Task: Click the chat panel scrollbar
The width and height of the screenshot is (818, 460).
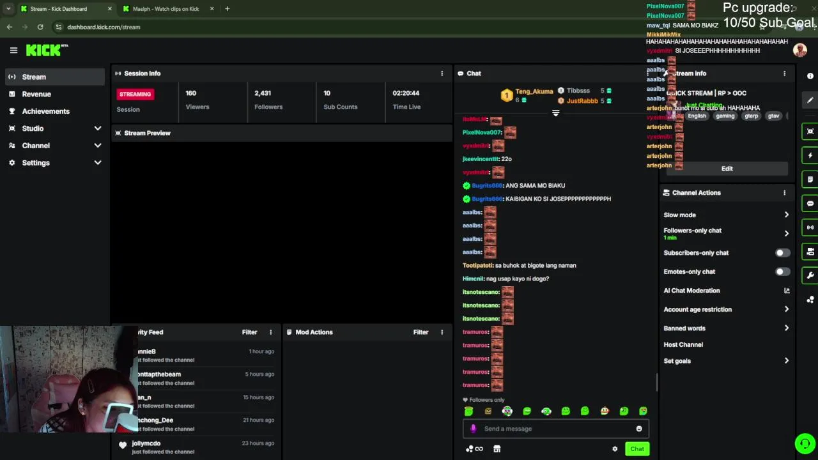Action: [x=656, y=382]
